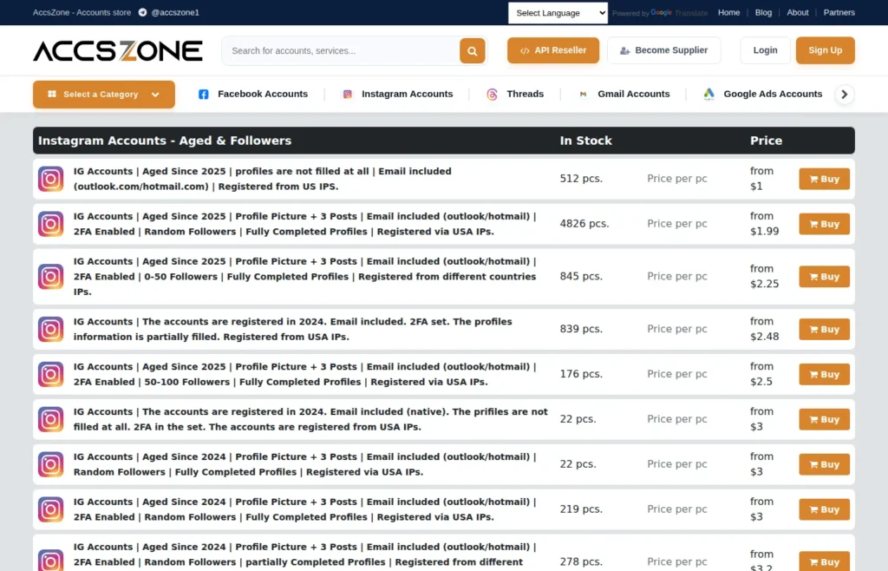Image resolution: width=888 pixels, height=571 pixels.
Task: Buy the $2.25 IG accounts listing
Action: [824, 277]
